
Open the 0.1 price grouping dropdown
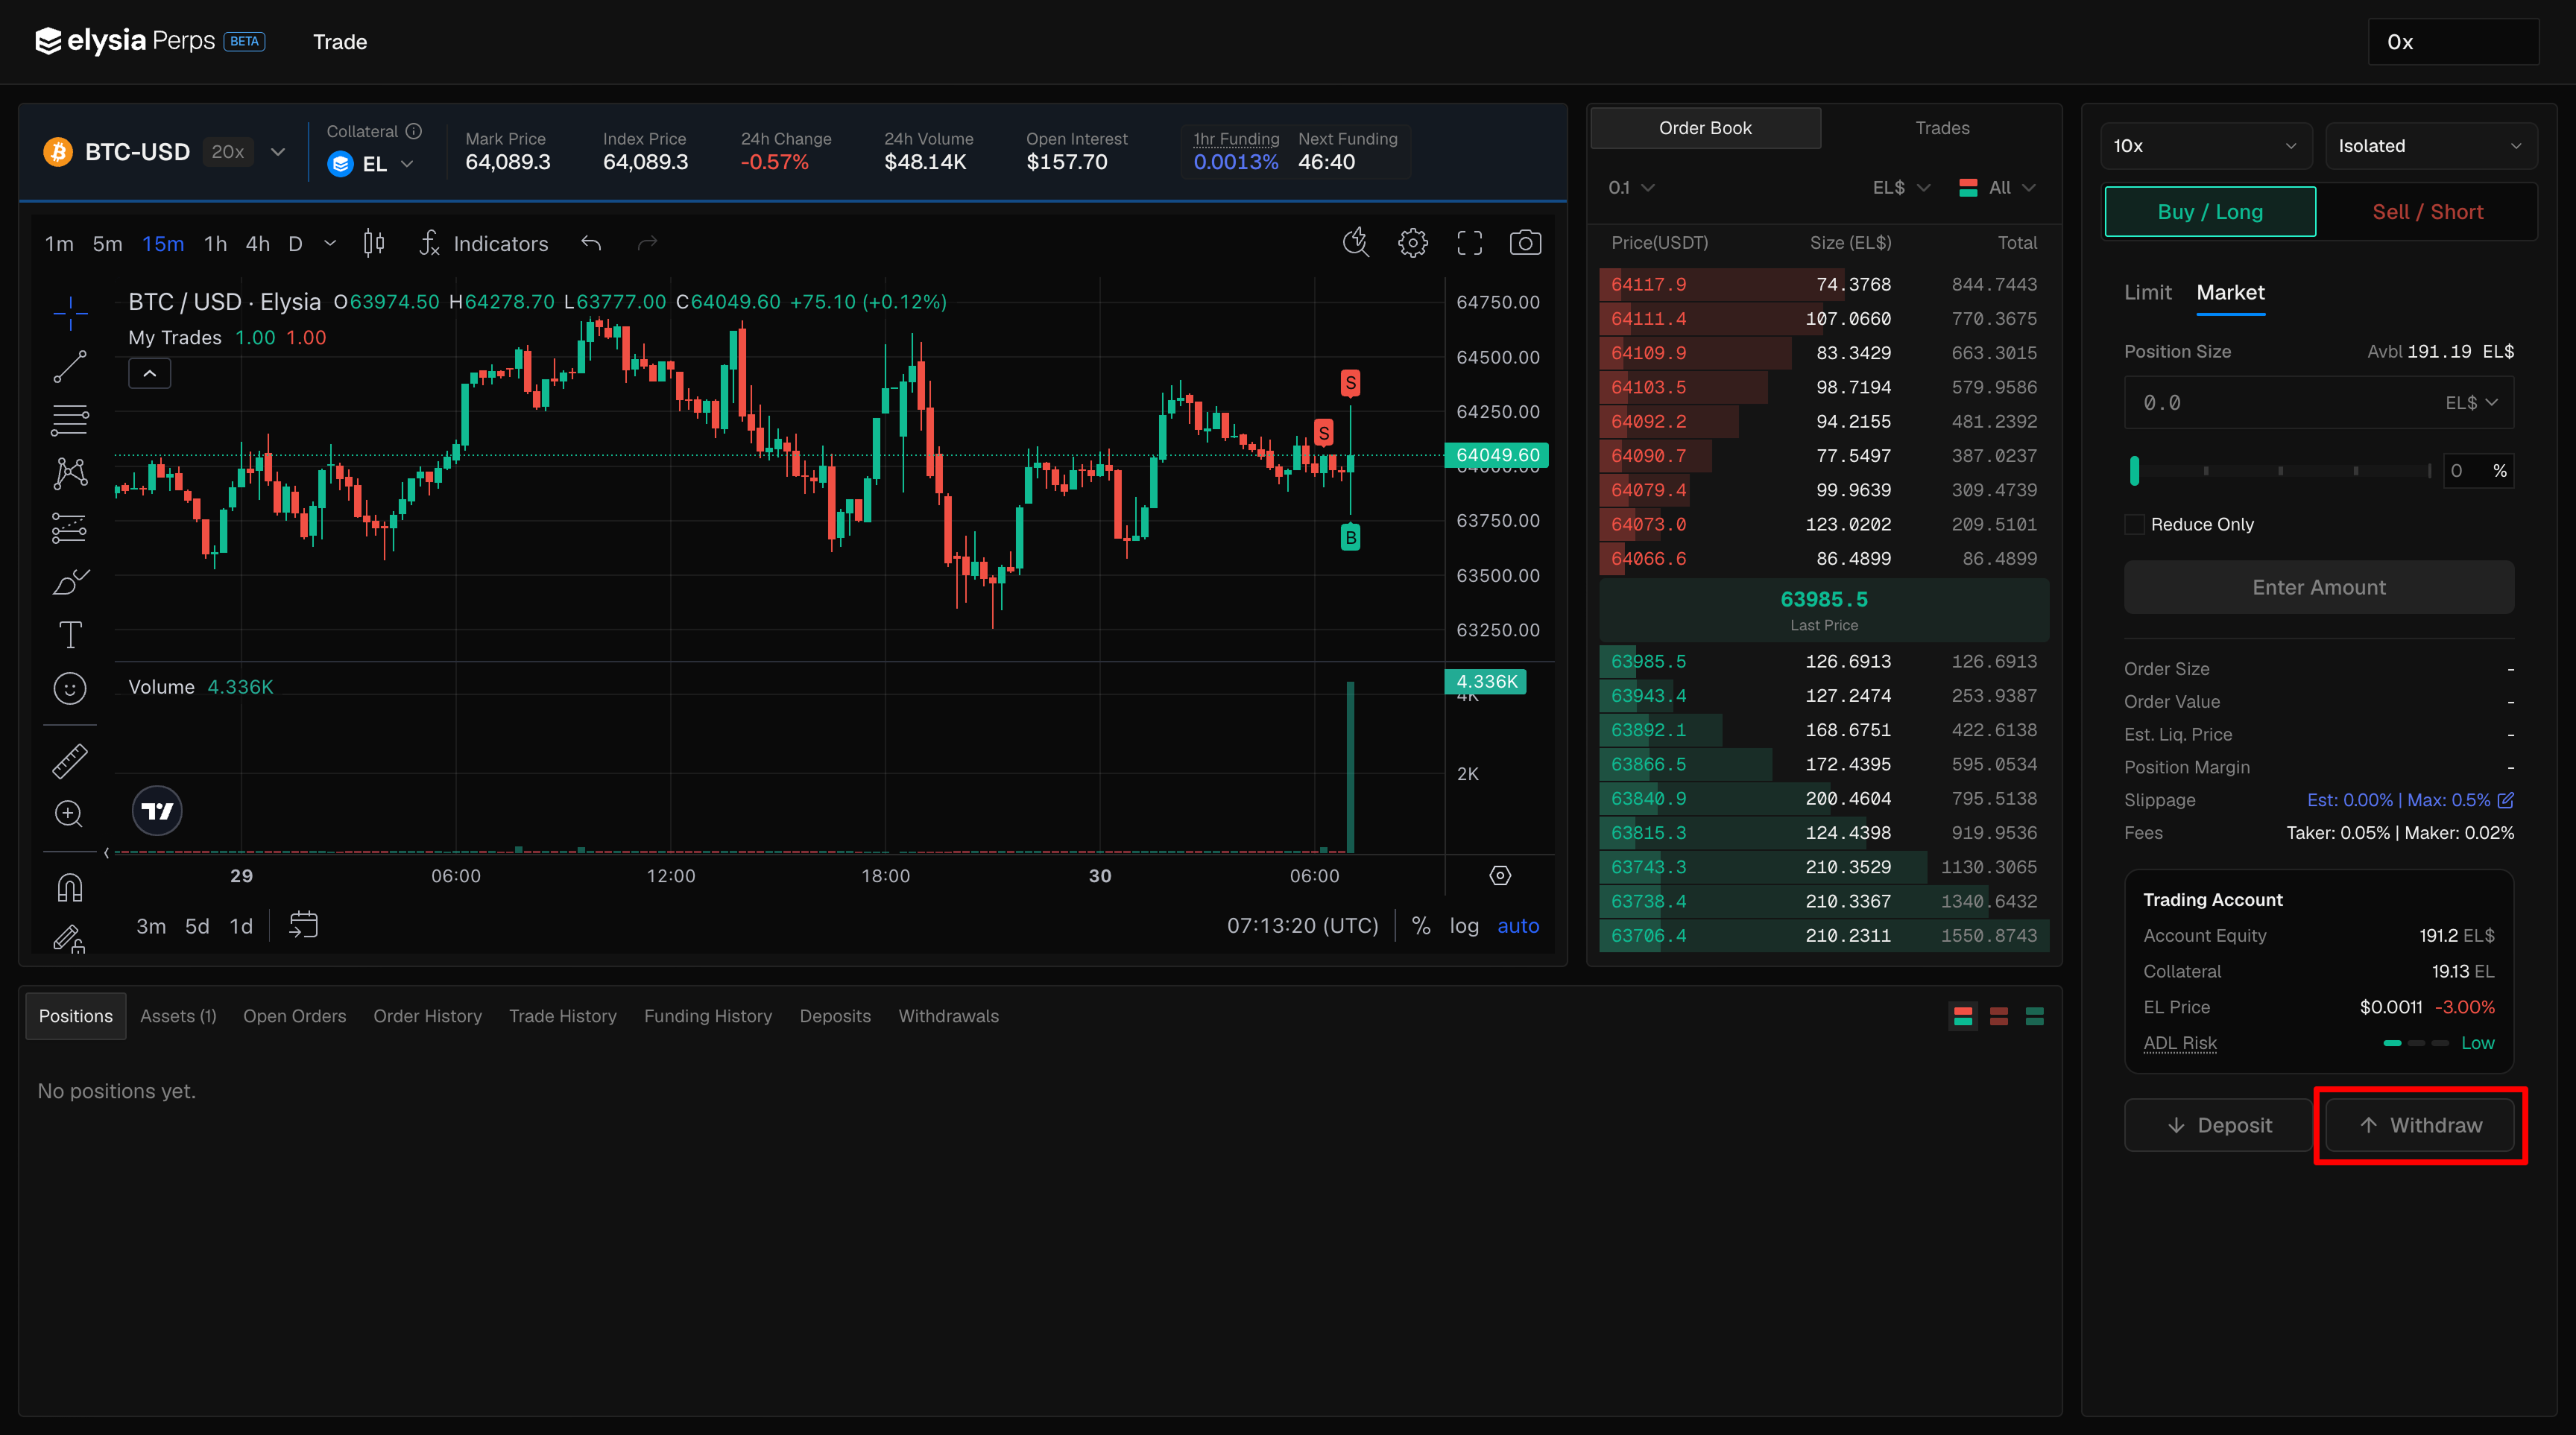pos(1631,188)
